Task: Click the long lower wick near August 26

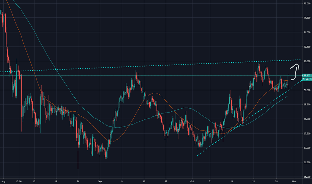Action: tap(78, 161)
